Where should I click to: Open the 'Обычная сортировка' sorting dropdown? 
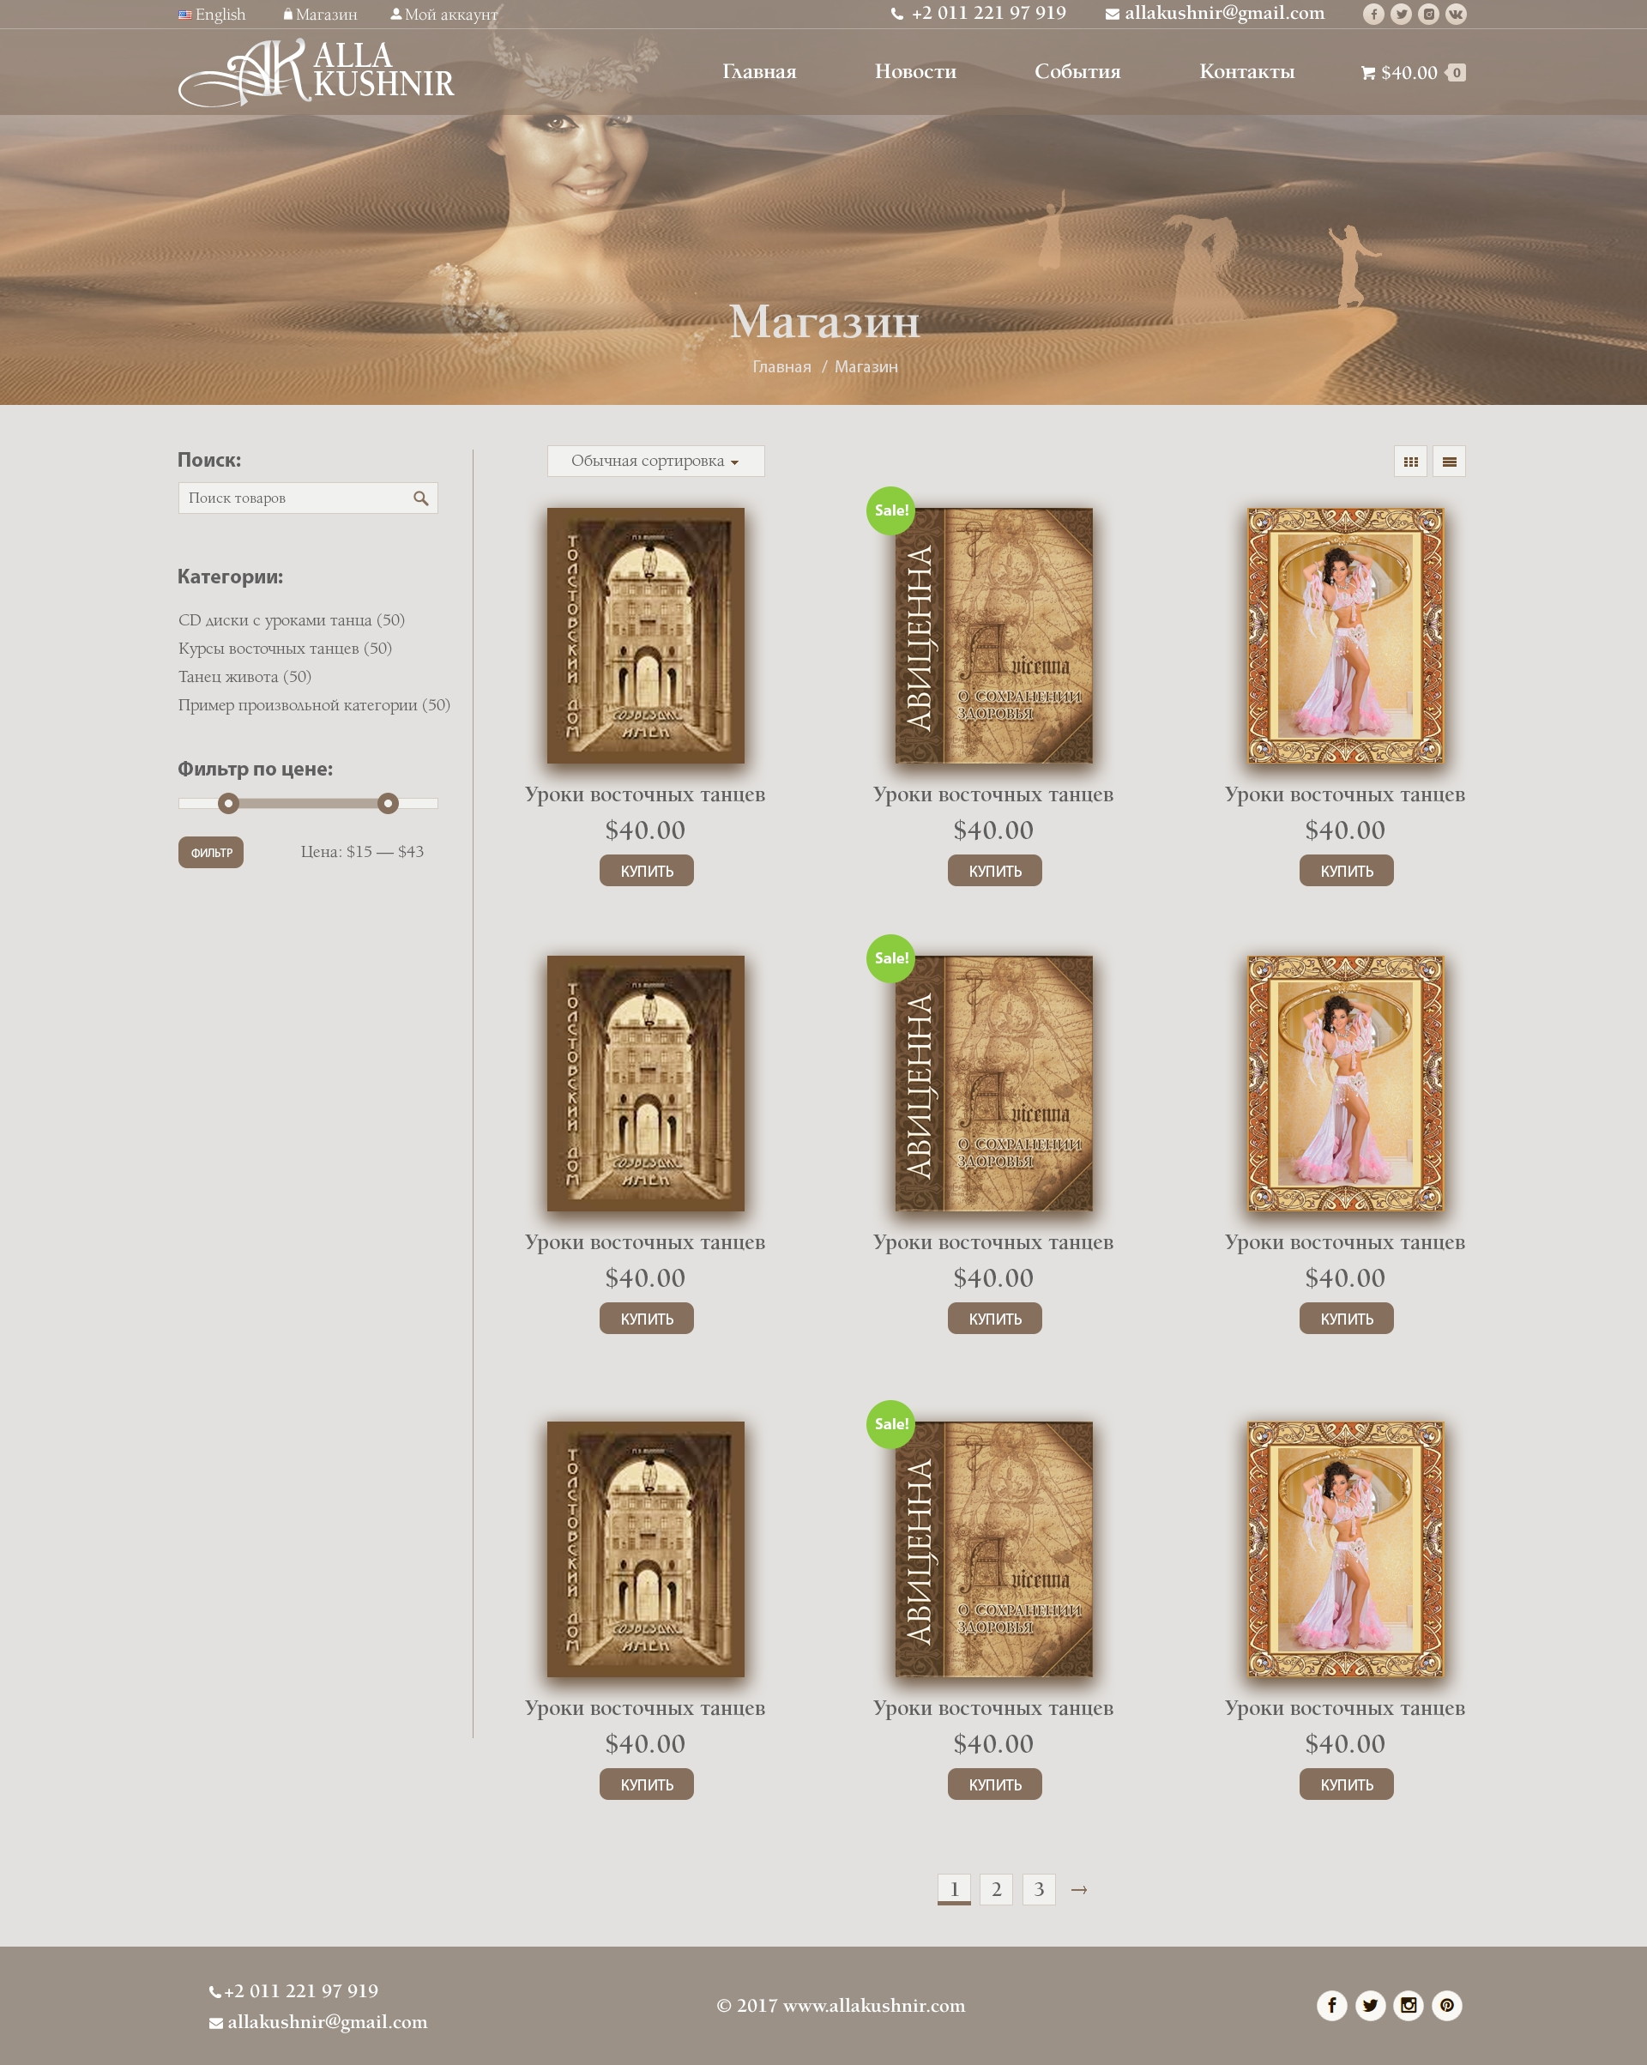pos(655,461)
